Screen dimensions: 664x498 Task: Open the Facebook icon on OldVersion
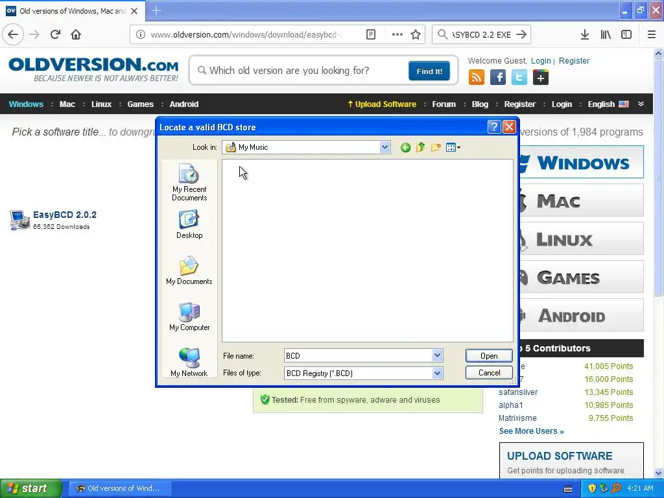point(498,78)
